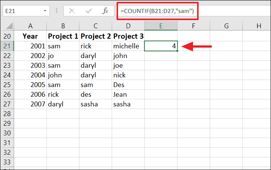Select column A header
The width and height of the screenshot is (271, 170).
coord(30,26)
